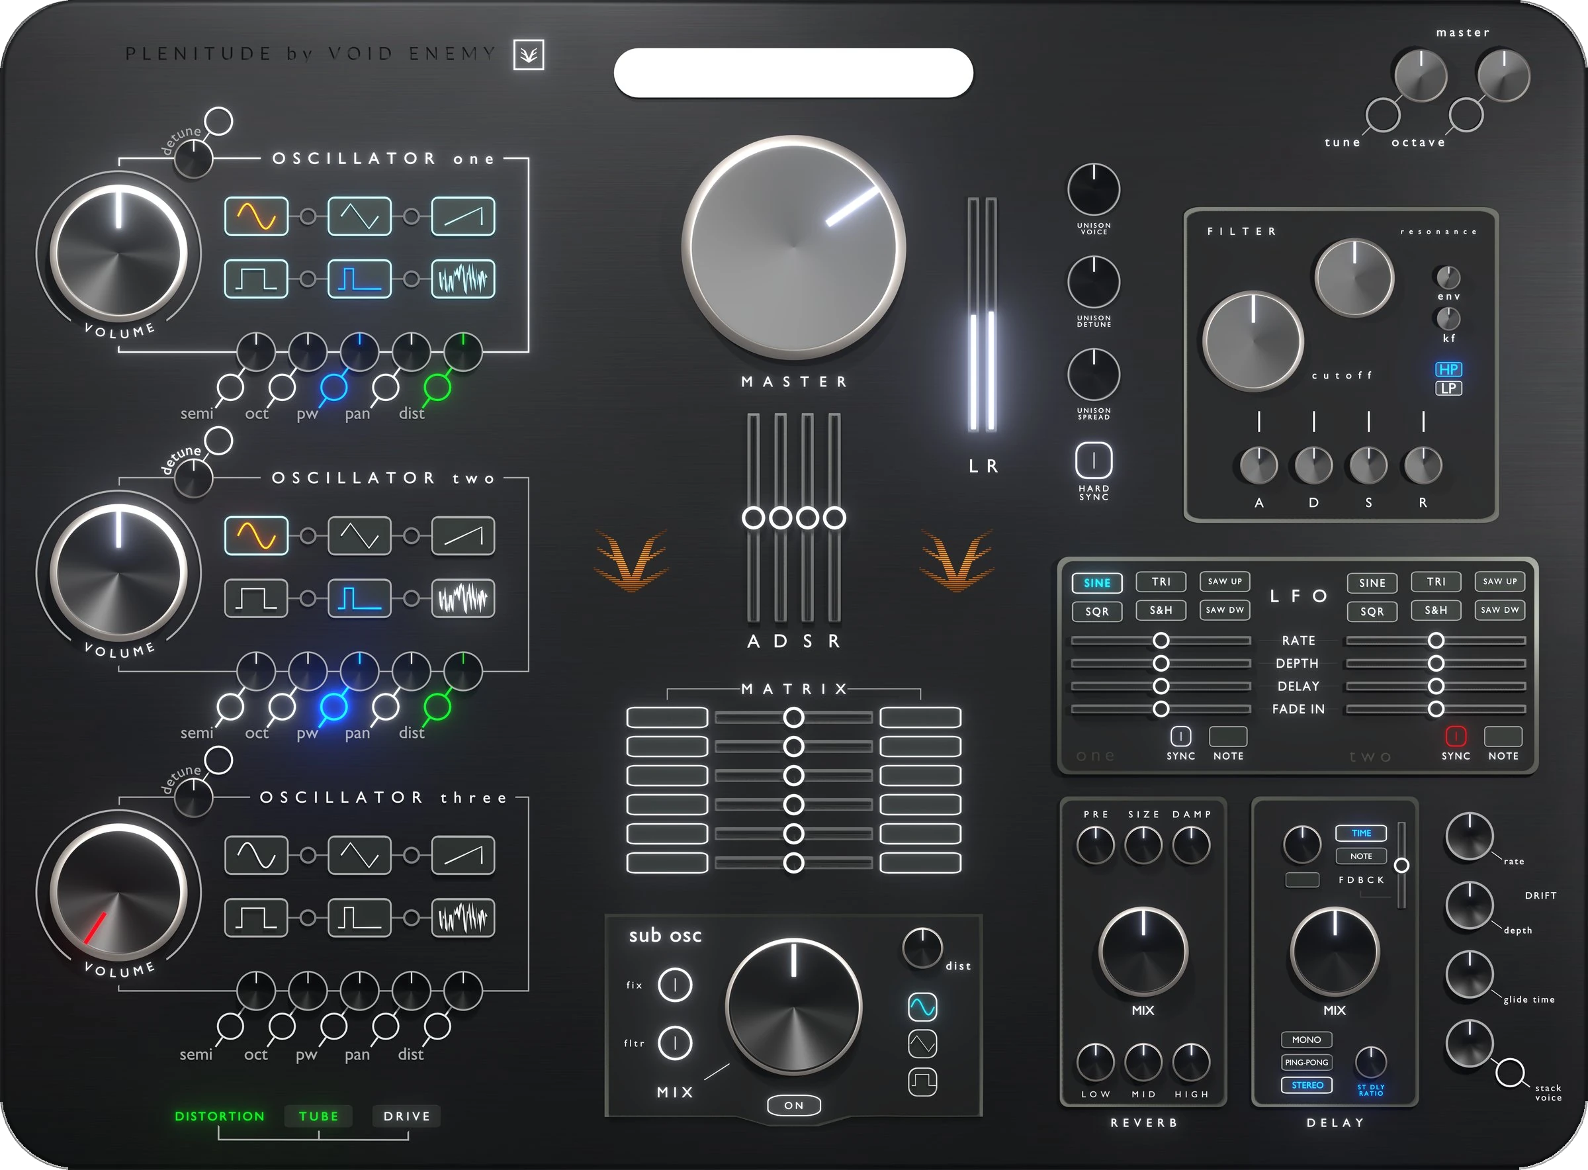Select triangle waveform in Oscillator three
1588x1170 pixels.
[360, 856]
